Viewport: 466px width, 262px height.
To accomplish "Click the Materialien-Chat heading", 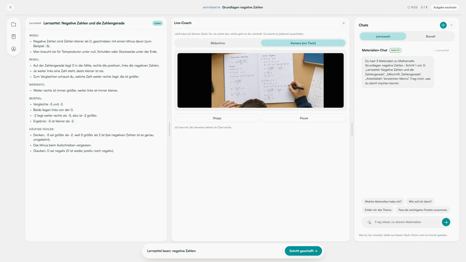I will (x=374, y=50).
